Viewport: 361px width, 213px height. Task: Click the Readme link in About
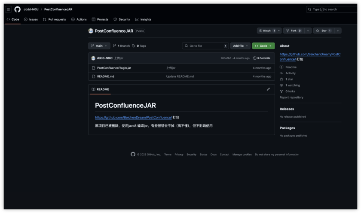click(288, 67)
